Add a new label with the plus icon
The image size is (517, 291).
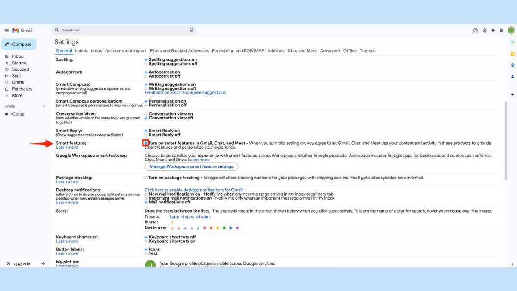(44, 106)
